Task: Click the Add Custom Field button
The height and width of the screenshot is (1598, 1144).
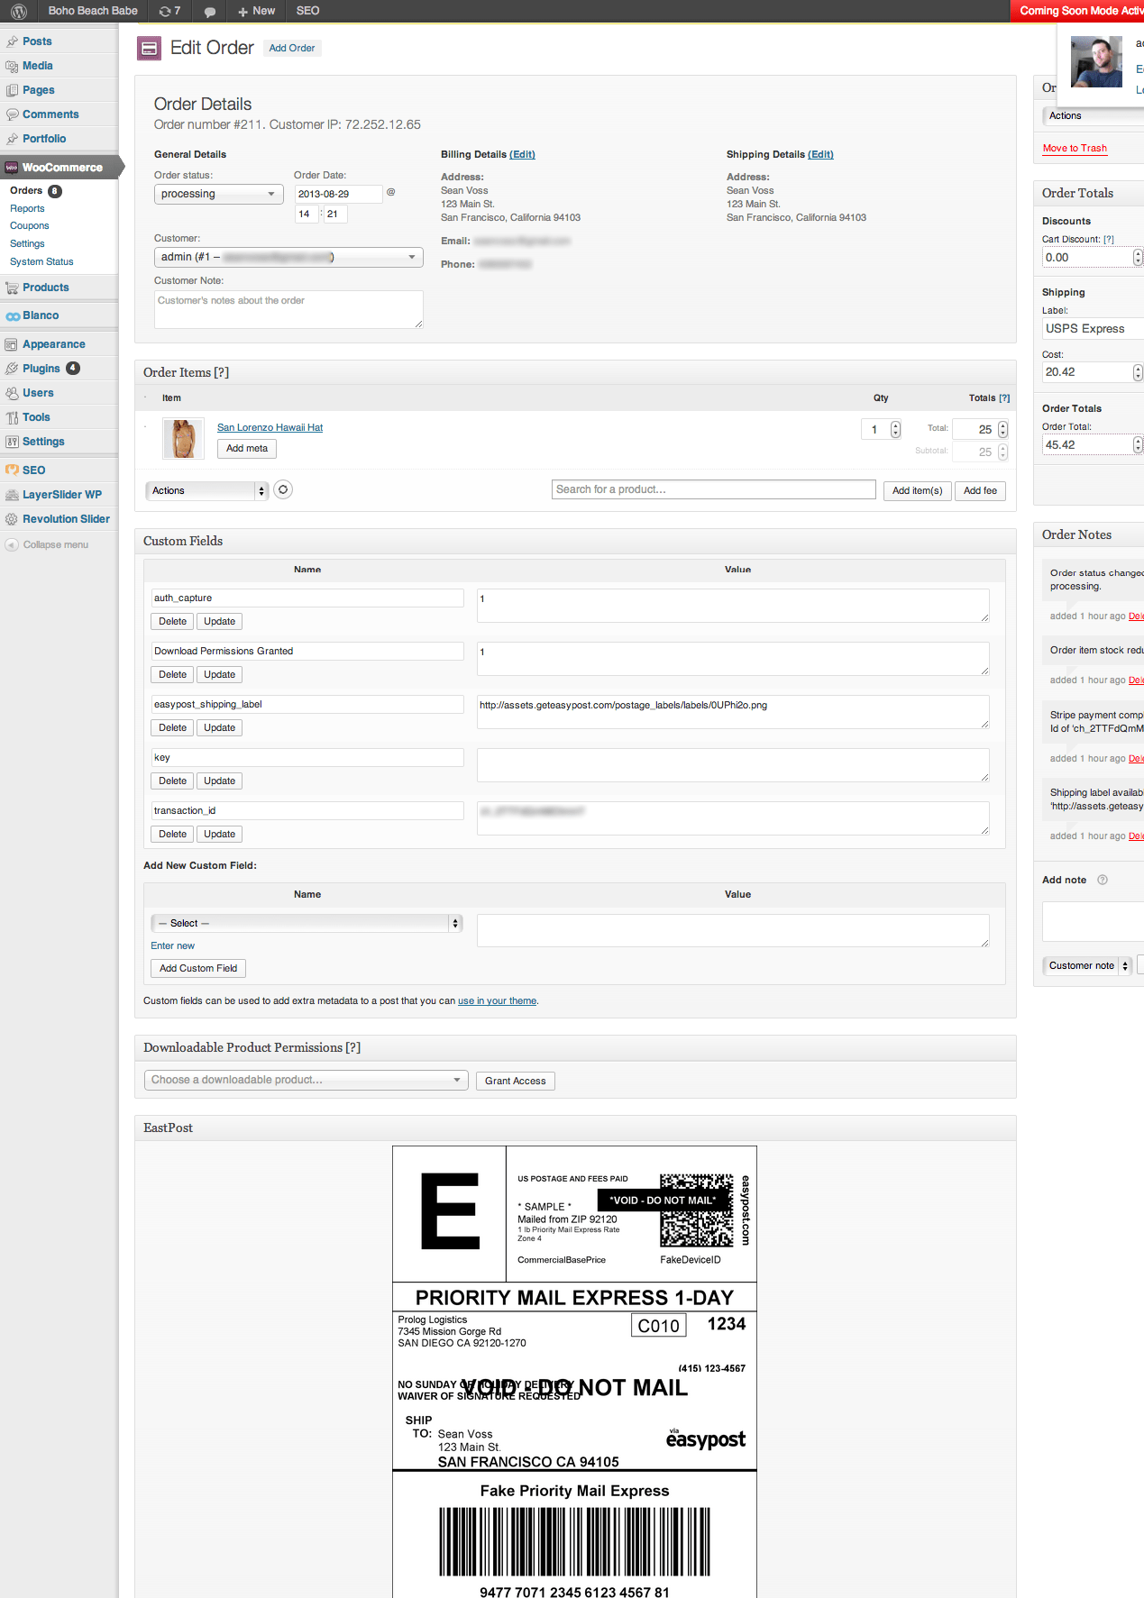Action: 198,968
